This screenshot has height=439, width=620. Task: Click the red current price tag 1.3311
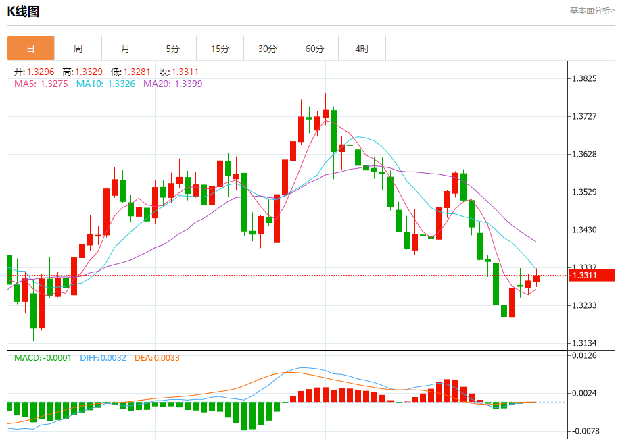coord(592,275)
